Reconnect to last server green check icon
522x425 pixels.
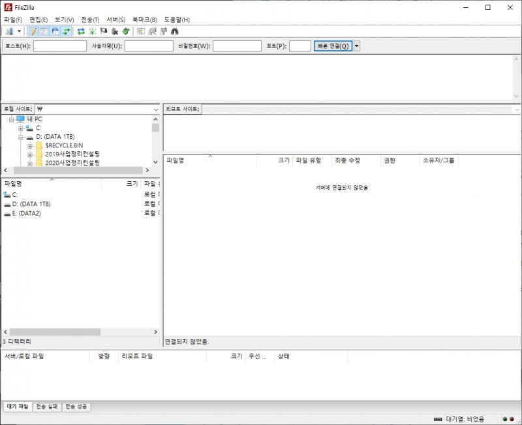(x=126, y=31)
